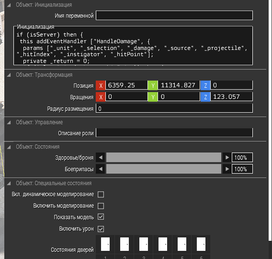Toggle door state icon 3
272x259 pixels.
(x=144, y=244)
